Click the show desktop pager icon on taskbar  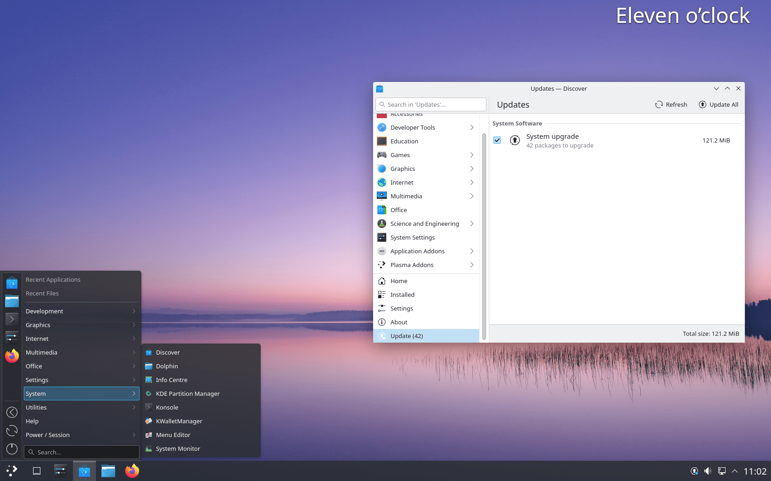[x=37, y=471]
